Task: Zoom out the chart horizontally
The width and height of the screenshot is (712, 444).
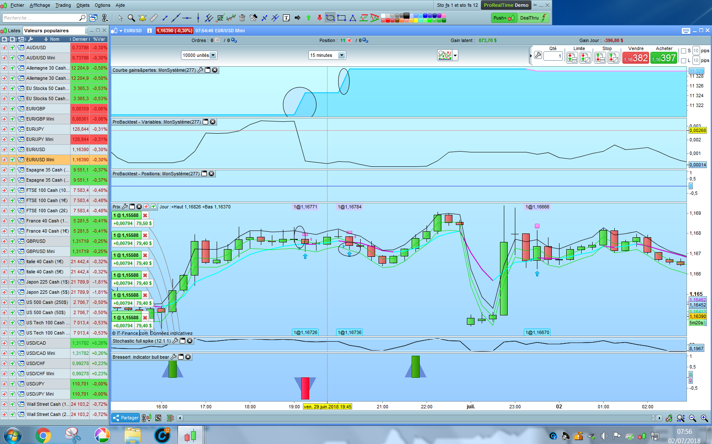Action: (x=692, y=418)
